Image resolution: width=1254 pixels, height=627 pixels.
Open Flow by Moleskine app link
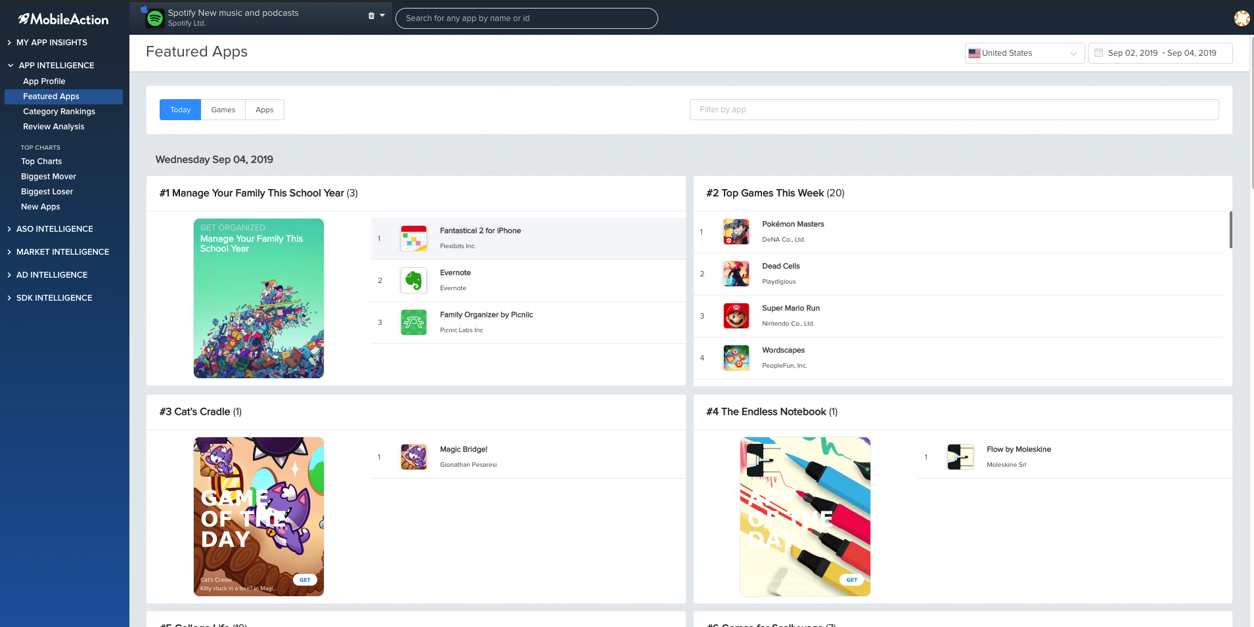click(1019, 449)
